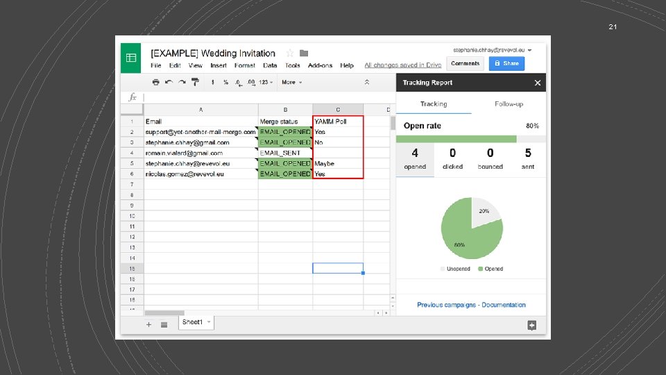
Task: Select the YAMM Poll header cell
Action: tap(338, 121)
